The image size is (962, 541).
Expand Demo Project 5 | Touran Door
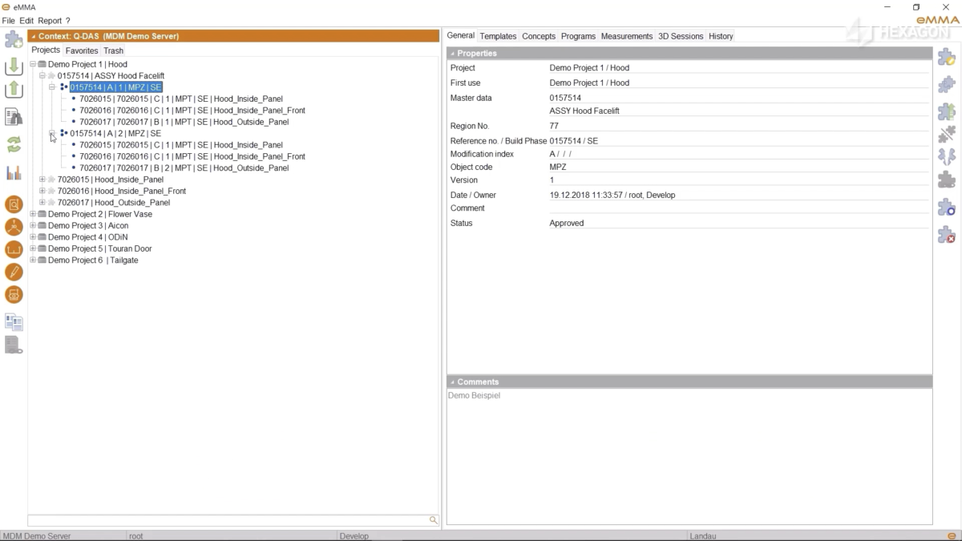click(33, 248)
